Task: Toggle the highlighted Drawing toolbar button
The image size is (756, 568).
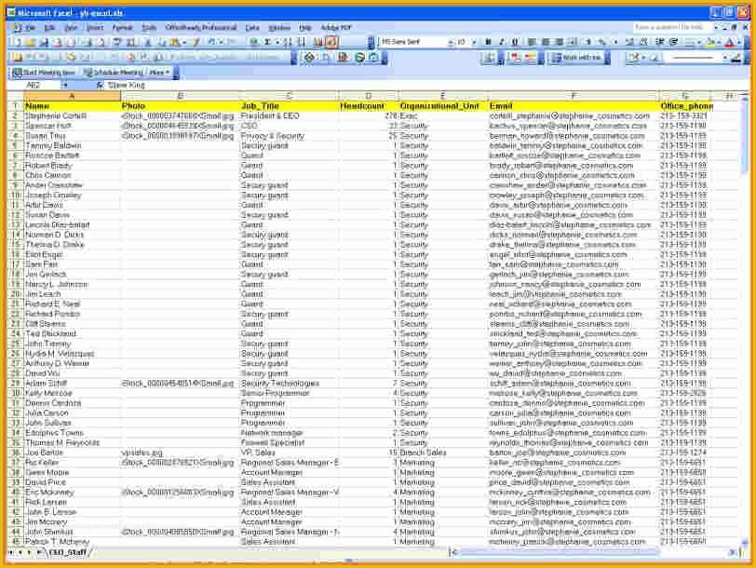Action: click(x=331, y=43)
